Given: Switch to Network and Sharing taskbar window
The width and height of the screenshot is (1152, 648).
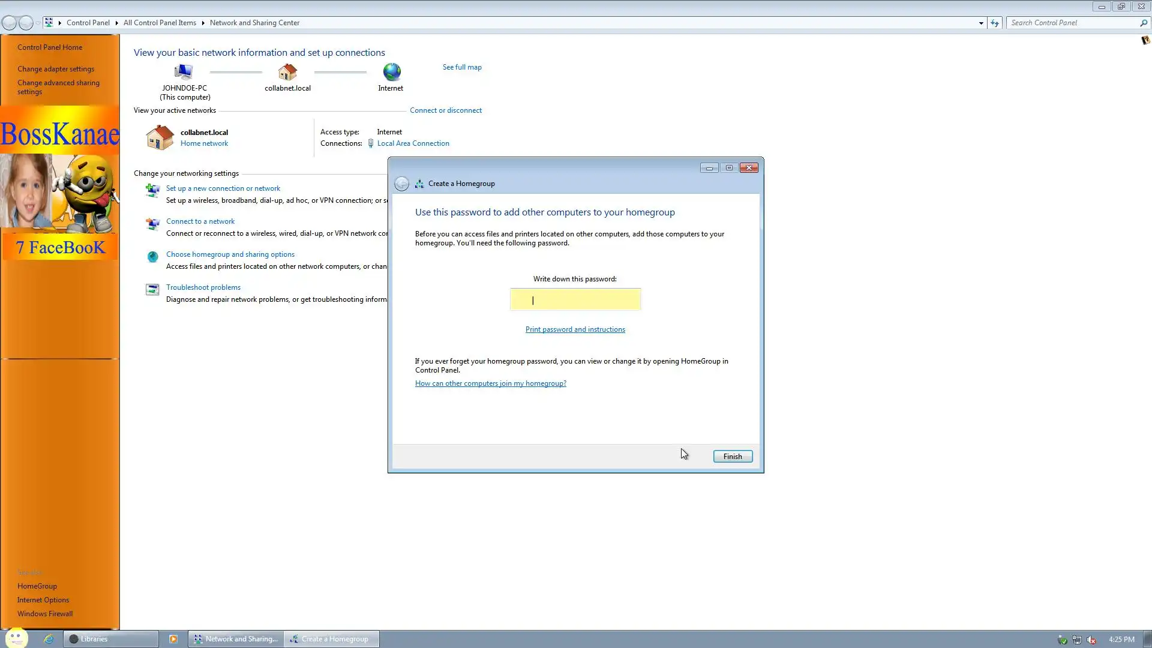Looking at the screenshot, I should [236, 639].
